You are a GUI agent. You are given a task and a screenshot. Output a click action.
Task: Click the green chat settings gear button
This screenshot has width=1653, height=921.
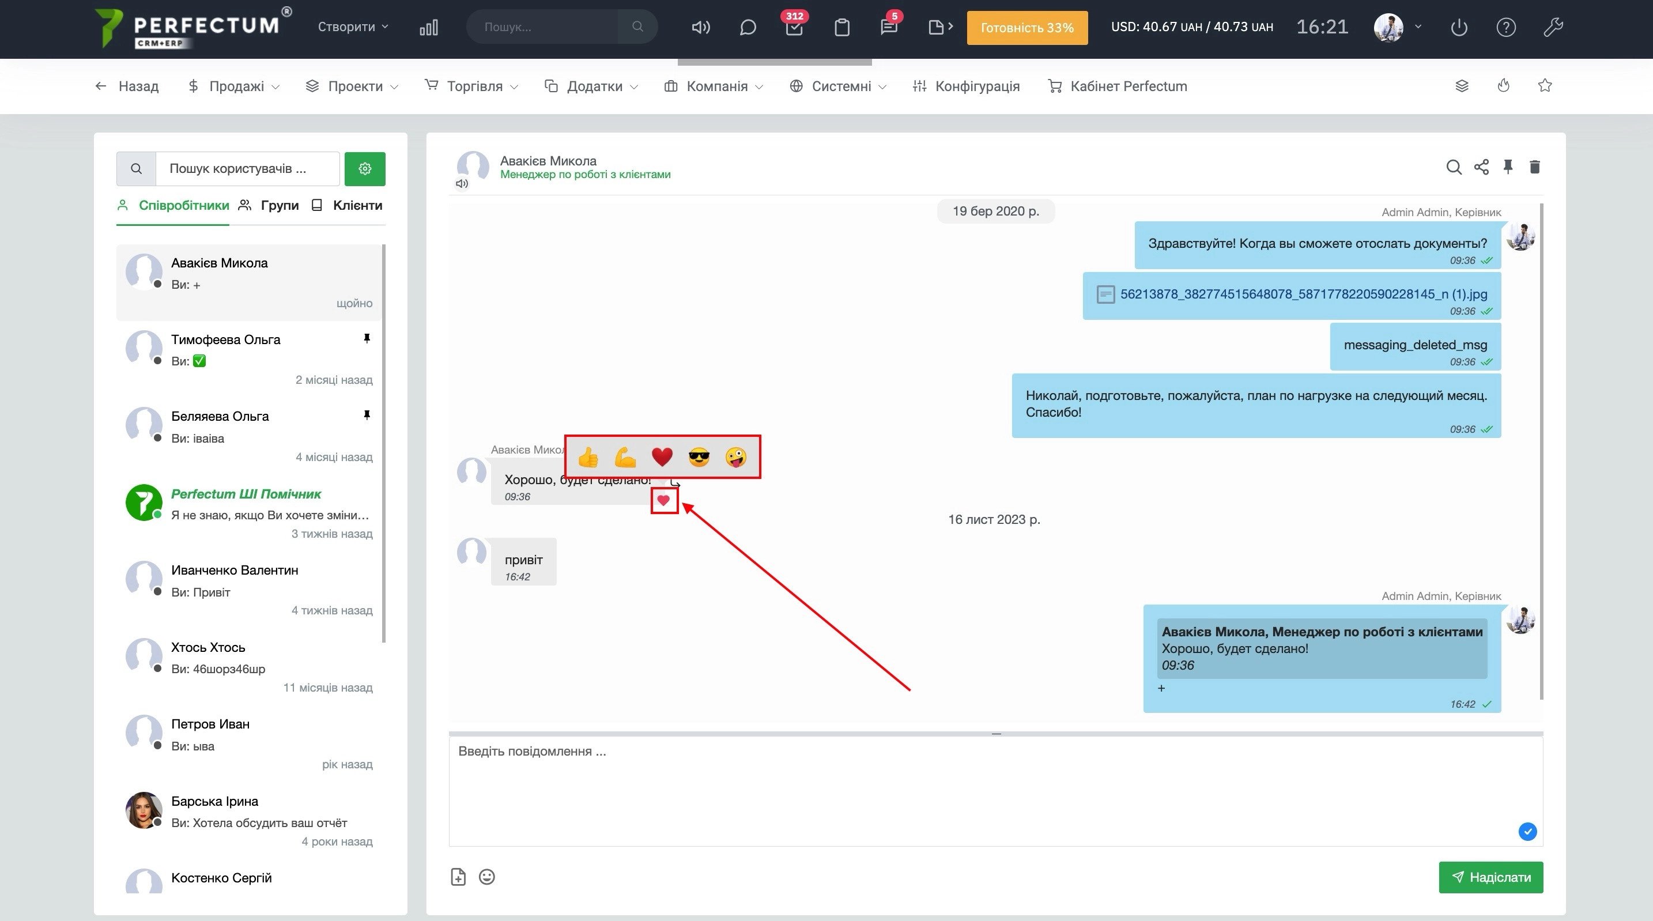tap(364, 169)
